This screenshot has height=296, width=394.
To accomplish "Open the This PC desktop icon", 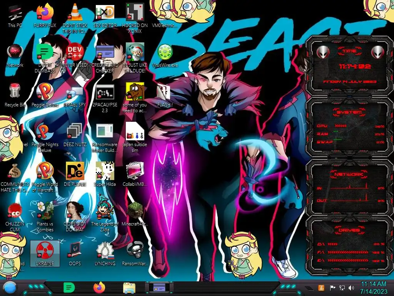I will coord(15,16).
